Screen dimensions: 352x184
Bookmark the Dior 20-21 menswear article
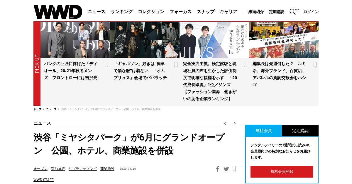coord(106,64)
